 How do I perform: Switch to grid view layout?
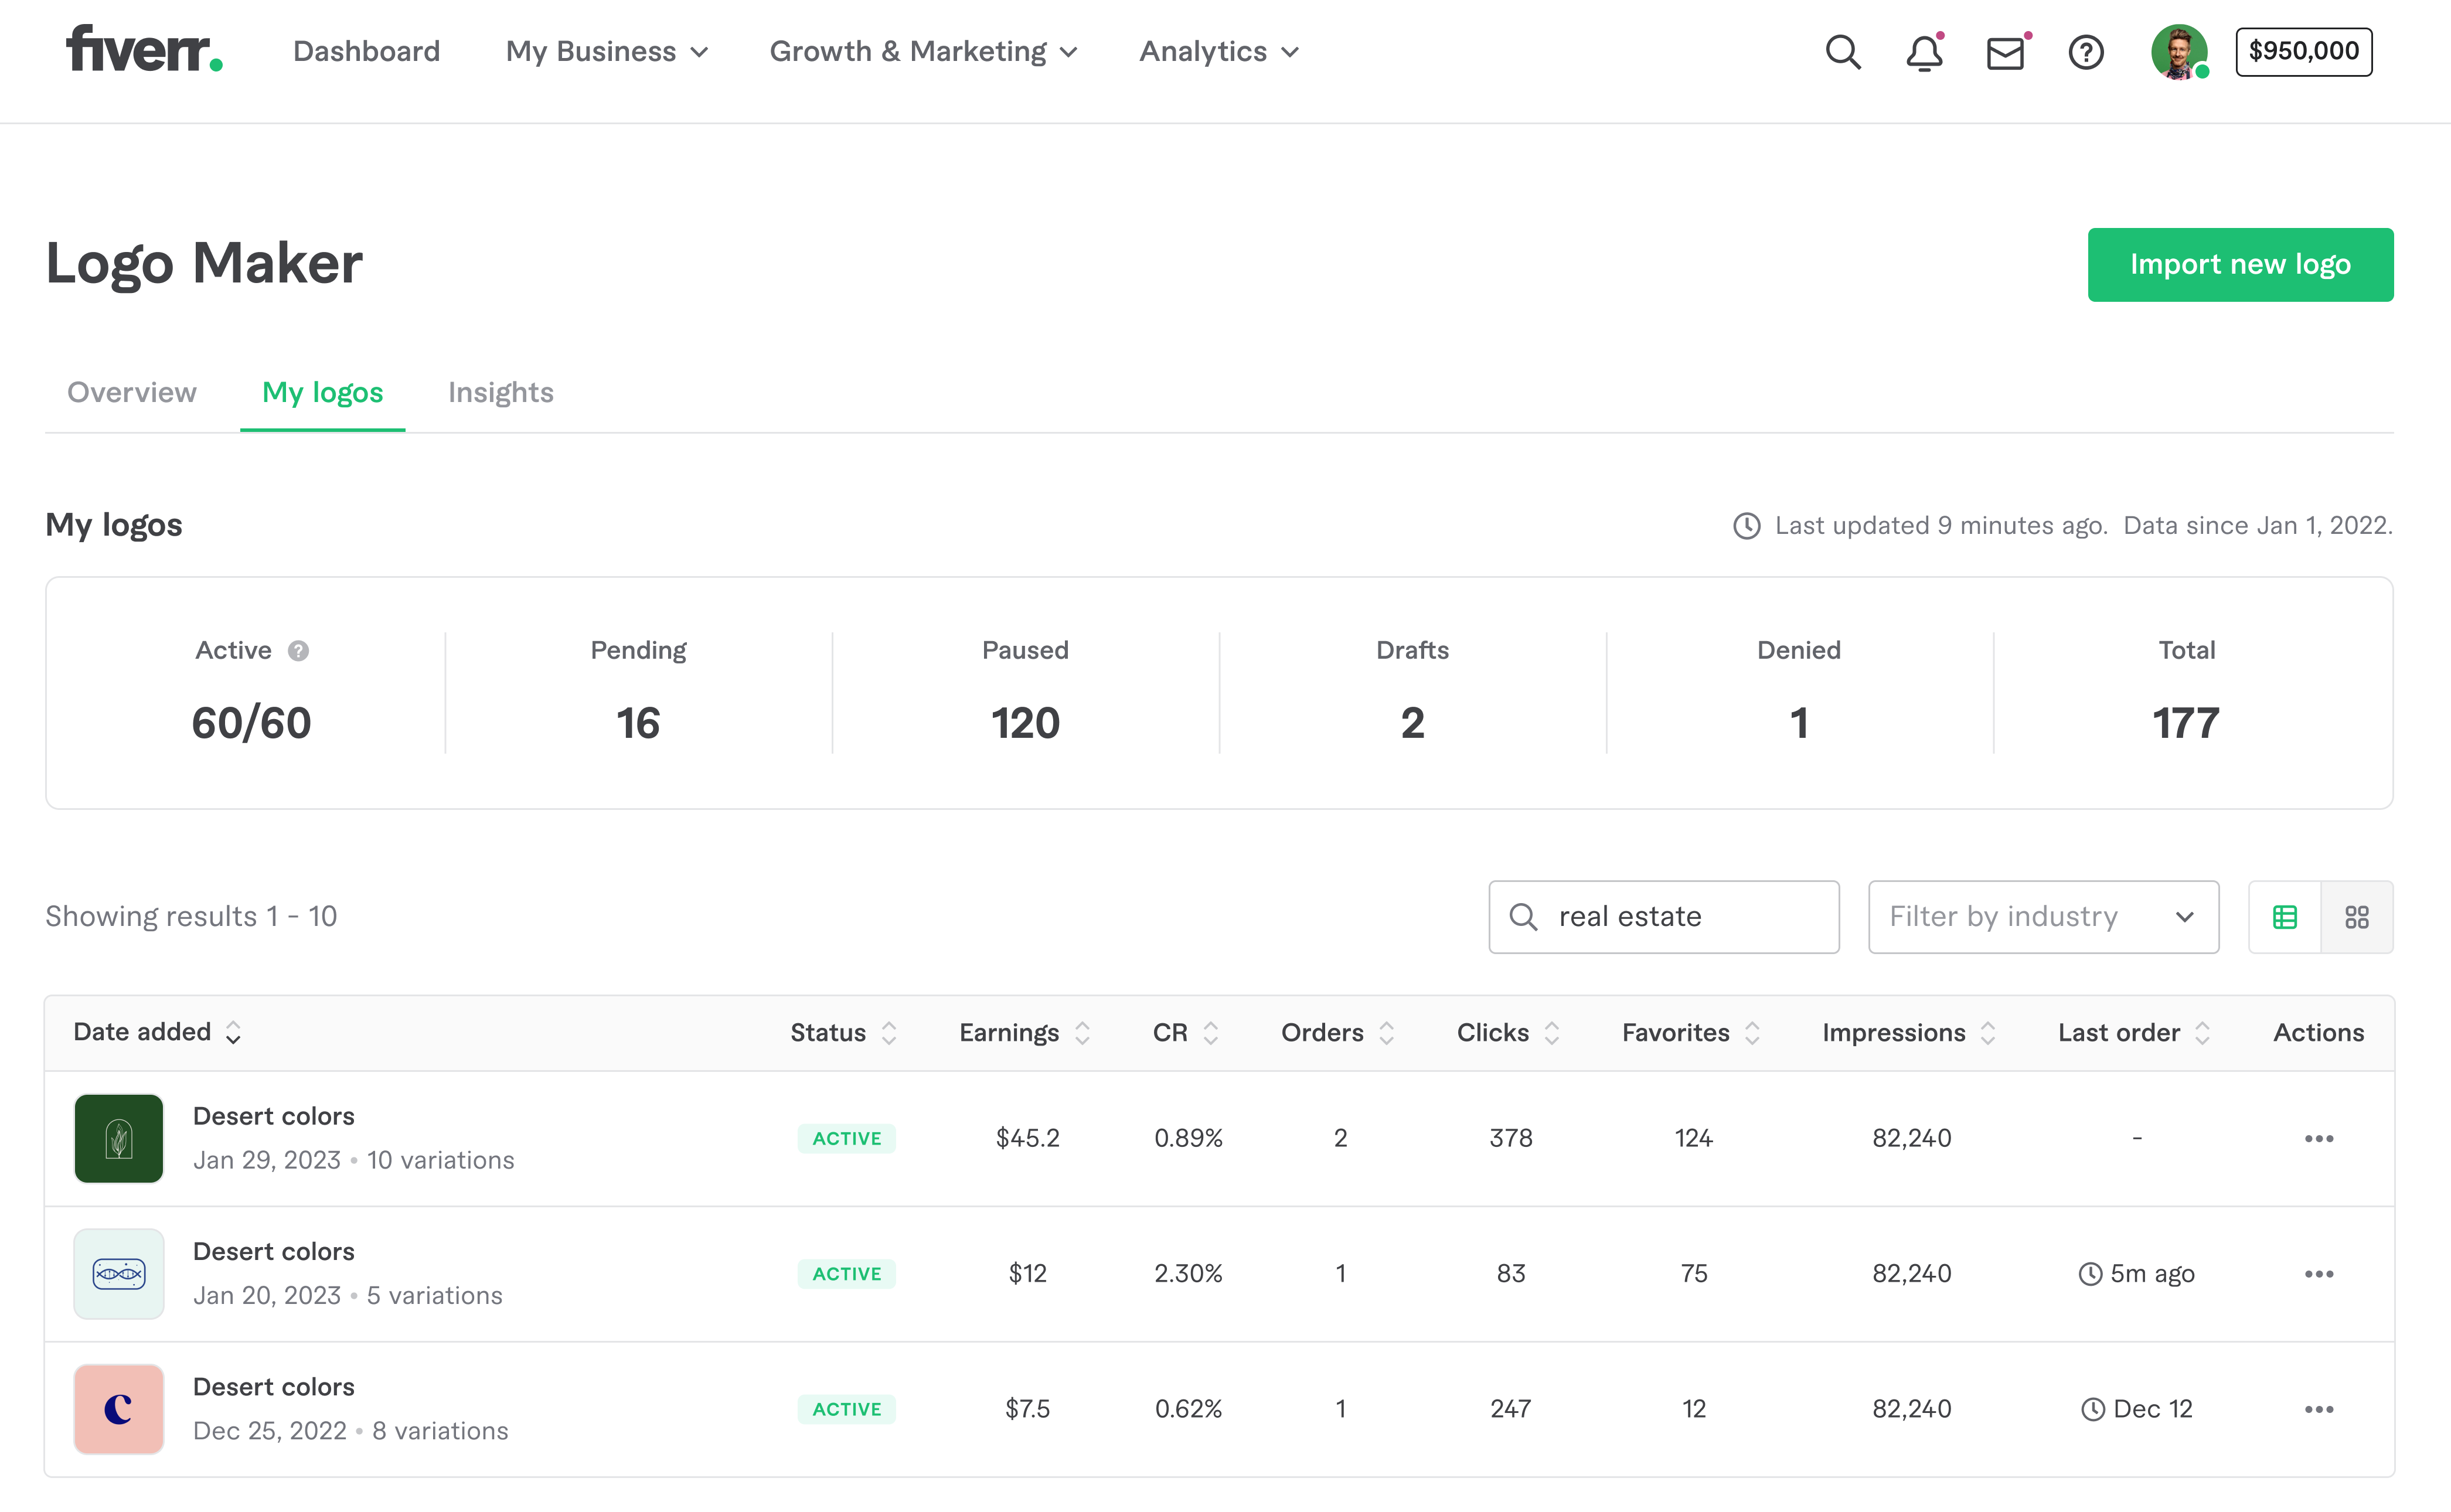2358,916
